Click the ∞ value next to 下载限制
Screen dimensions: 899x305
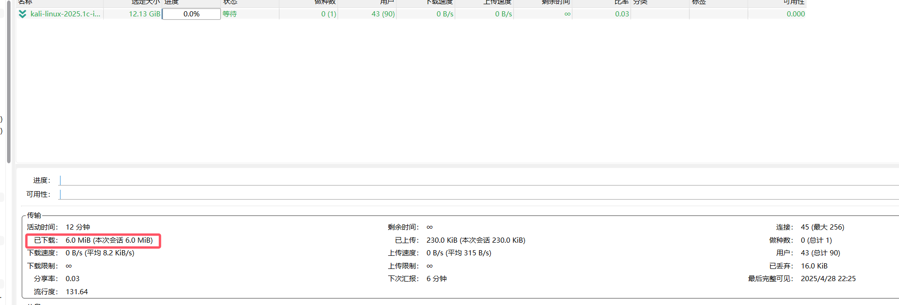(69, 266)
